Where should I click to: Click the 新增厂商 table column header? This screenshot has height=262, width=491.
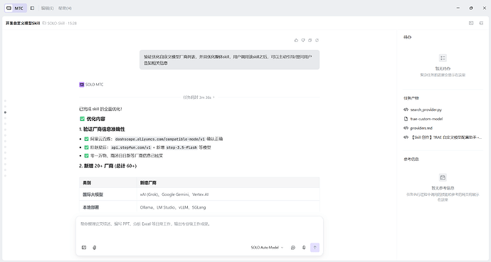coord(148,183)
